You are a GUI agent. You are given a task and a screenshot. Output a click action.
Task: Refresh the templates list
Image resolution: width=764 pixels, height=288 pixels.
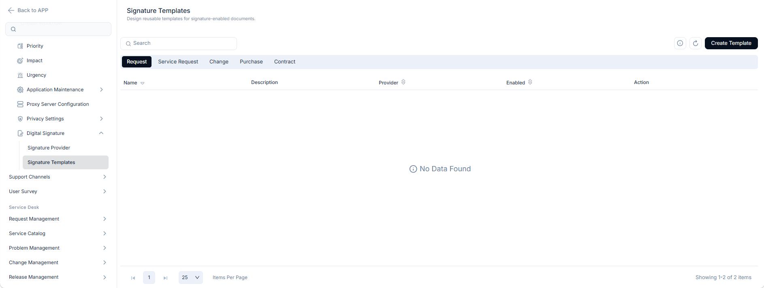click(696, 43)
